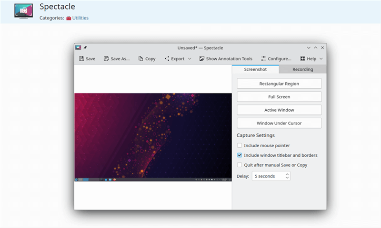Close the Spectacle window
This screenshot has height=228, width=381.
322,47
